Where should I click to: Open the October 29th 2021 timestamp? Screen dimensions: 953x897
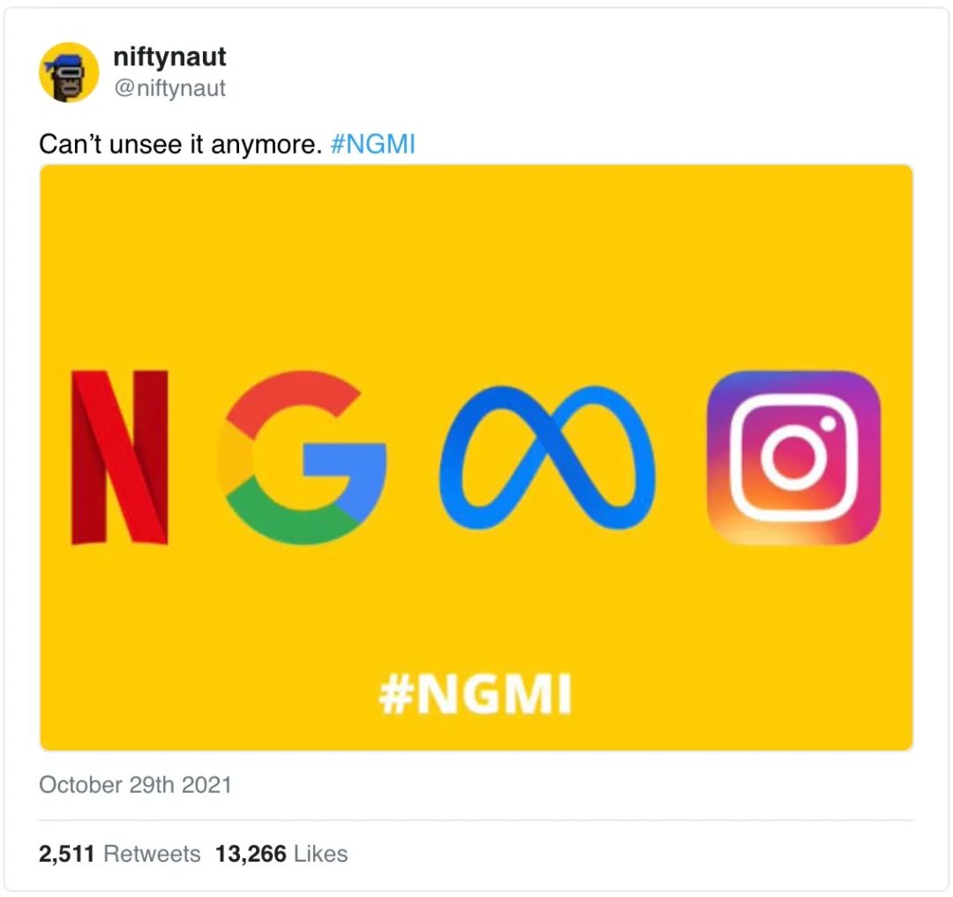point(136,785)
